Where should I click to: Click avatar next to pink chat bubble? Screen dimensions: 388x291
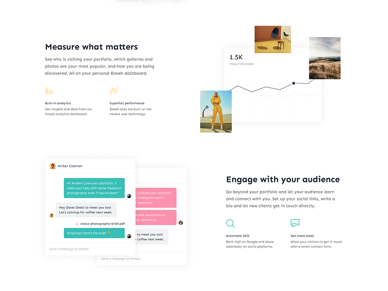pyautogui.click(x=181, y=223)
